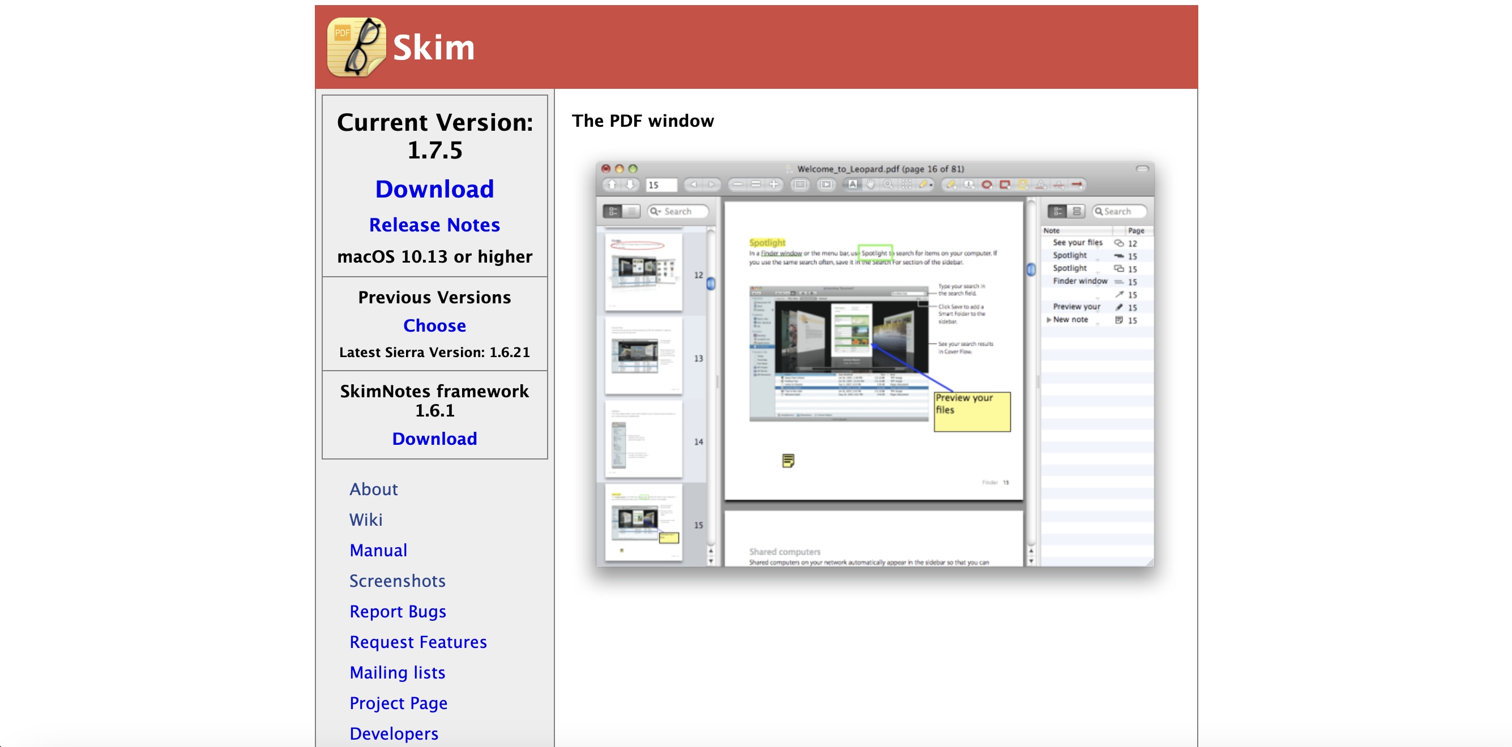Click the Add Circle red oval icon

(987, 184)
